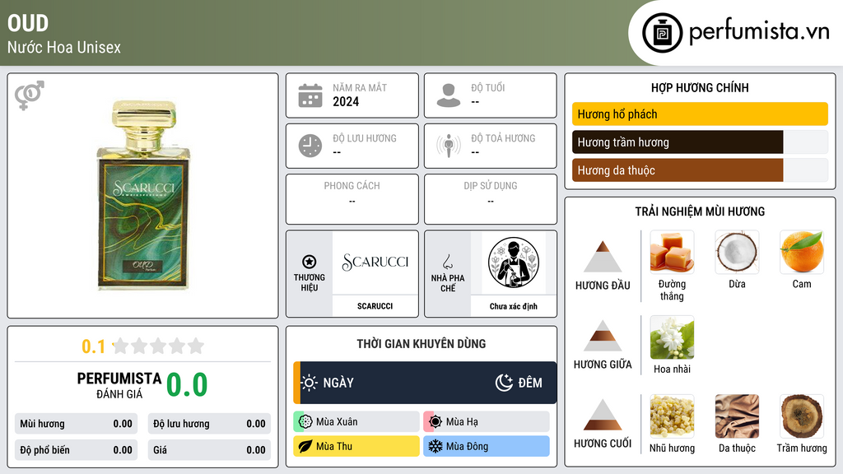Select the Trầm hương agarwood note image

(802, 416)
